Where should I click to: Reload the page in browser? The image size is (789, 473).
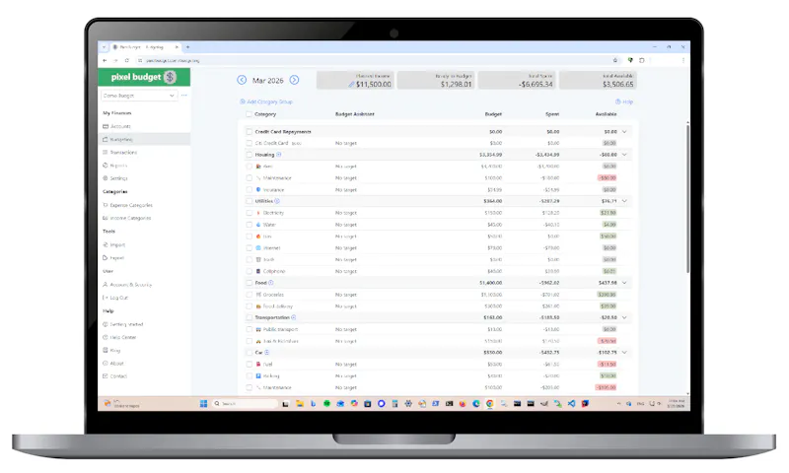(127, 60)
